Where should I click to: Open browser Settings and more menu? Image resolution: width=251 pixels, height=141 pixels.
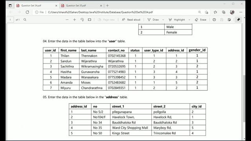click(241, 12)
